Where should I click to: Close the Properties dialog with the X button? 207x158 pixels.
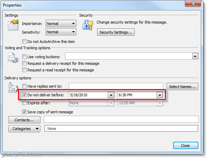(x=193, y=3)
